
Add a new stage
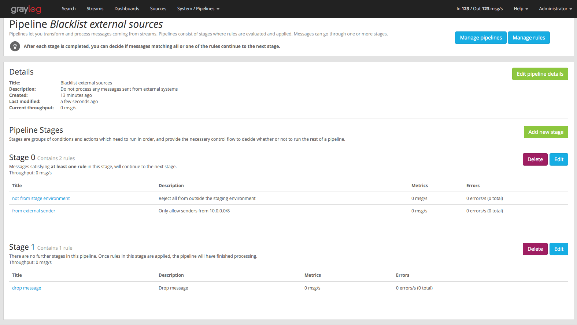(545, 132)
